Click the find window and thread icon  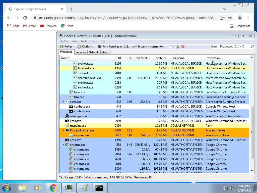click(x=176, y=46)
